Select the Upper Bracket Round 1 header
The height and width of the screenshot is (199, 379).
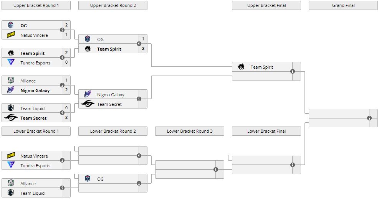(x=36, y=5)
